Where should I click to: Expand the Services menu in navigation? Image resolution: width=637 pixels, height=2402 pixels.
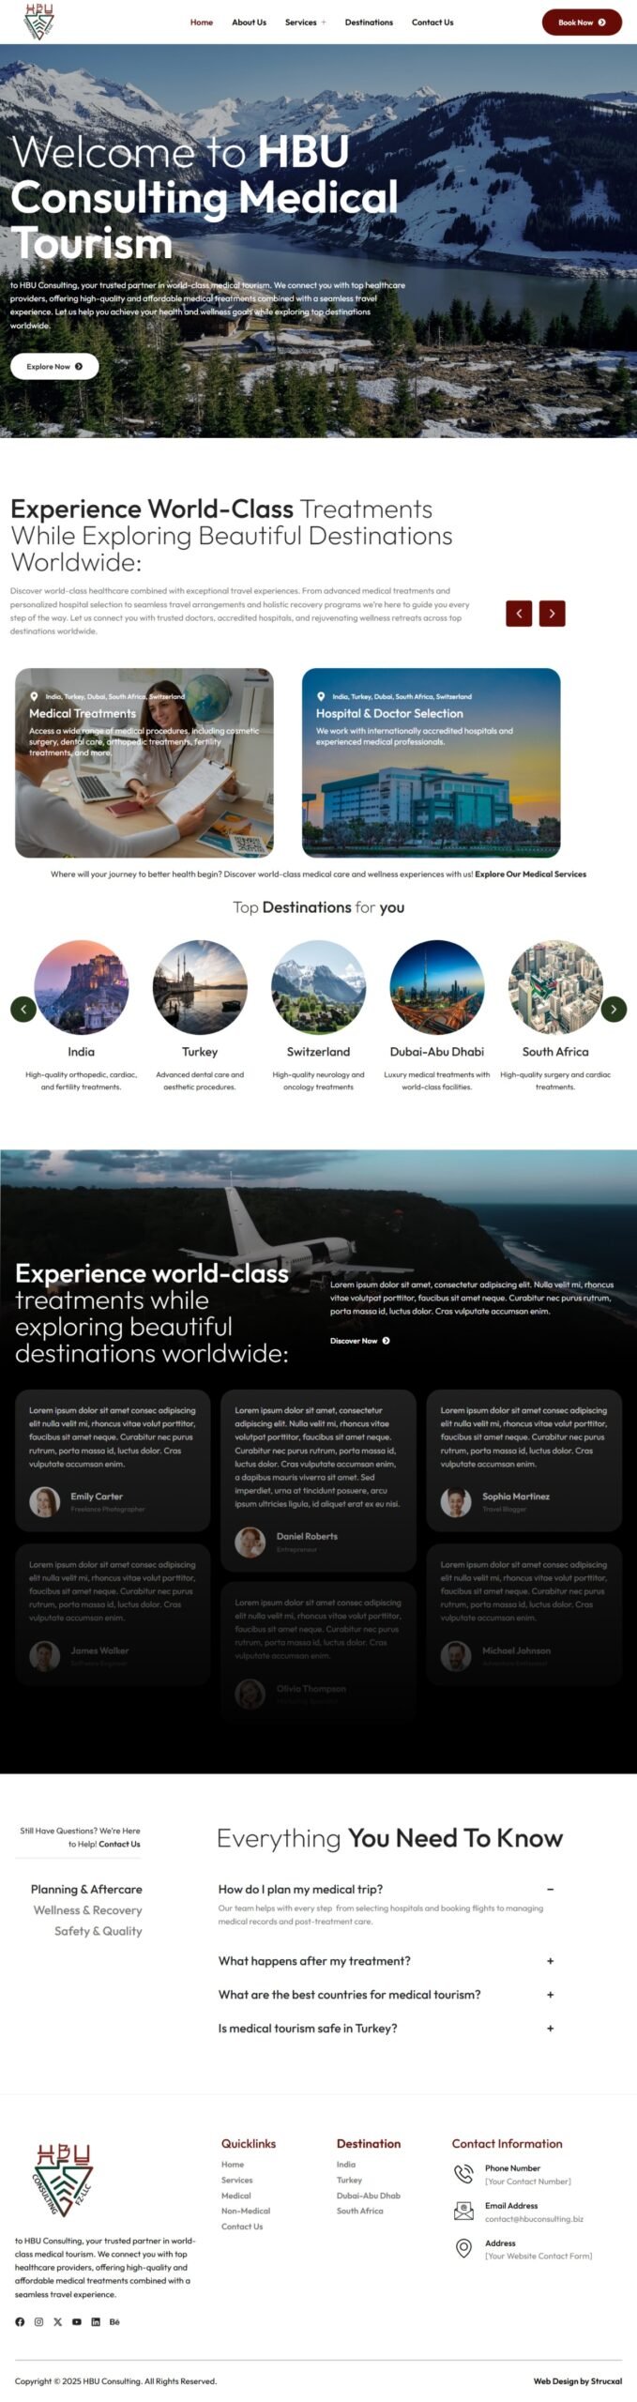pos(305,23)
